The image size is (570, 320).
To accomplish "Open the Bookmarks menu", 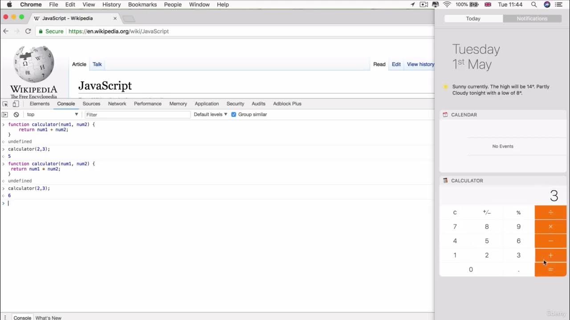I will [x=142, y=4].
